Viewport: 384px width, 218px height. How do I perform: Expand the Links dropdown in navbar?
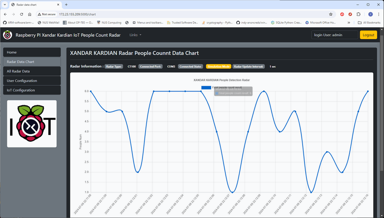pyautogui.click(x=136, y=35)
